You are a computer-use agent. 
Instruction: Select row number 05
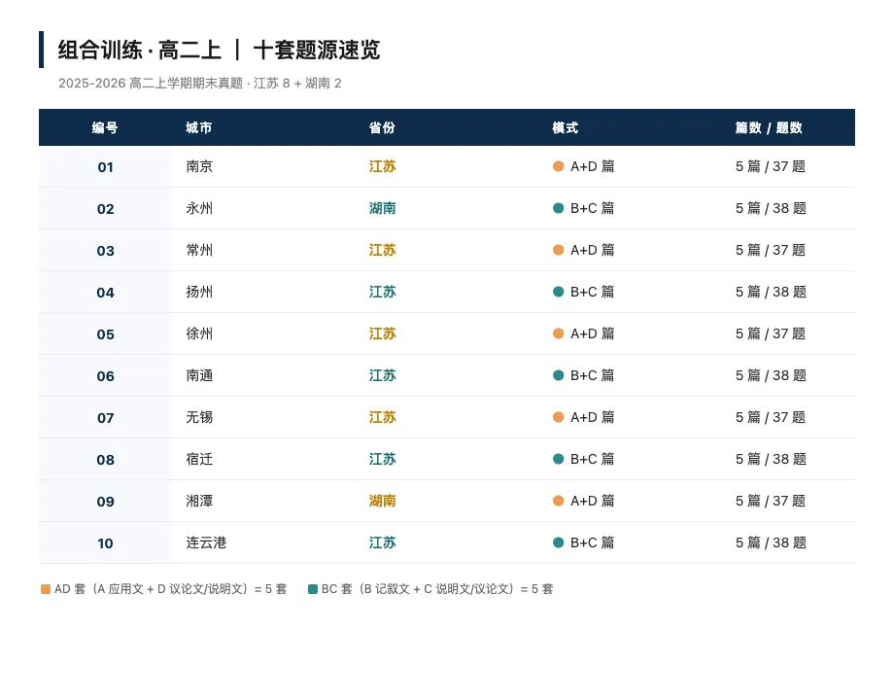tap(106, 334)
